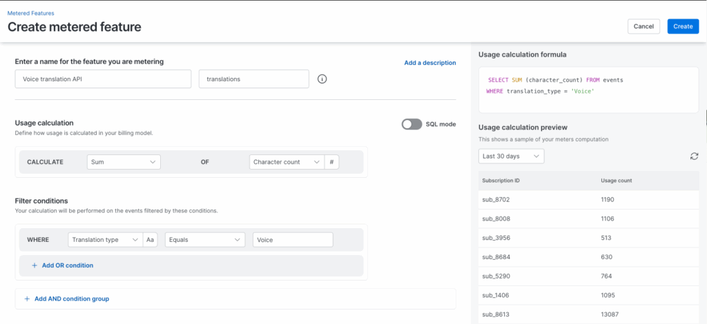Image resolution: width=707 pixels, height=324 pixels.
Task: Click the Voice filter value field
Action: (293, 240)
